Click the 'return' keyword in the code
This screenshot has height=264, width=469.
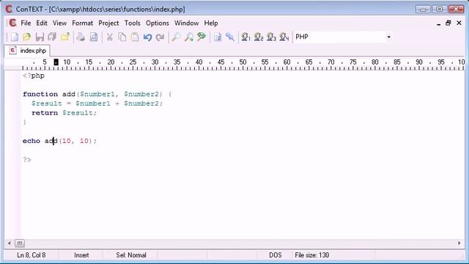[45, 113]
